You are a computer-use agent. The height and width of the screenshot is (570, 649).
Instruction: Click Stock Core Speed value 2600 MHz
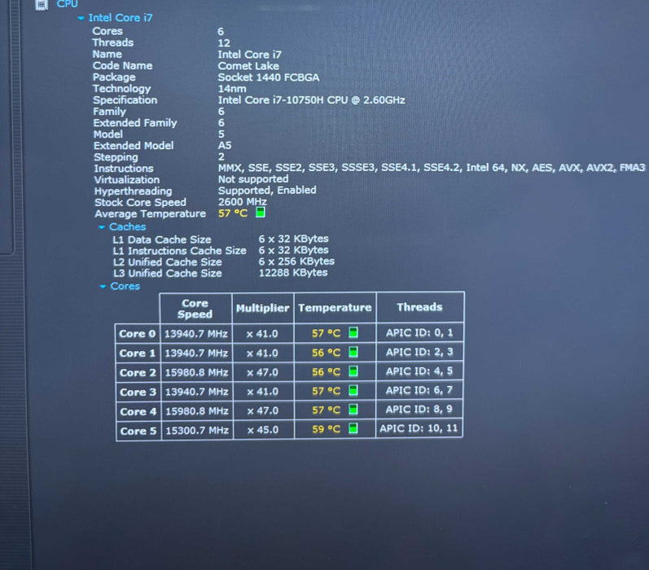click(242, 202)
